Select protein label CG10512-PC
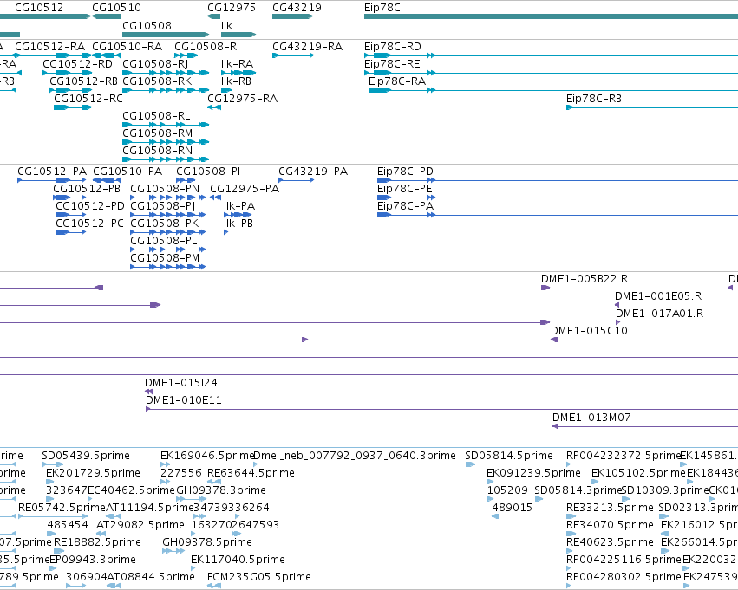The width and height of the screenshot is (738, 590). tap(89, 224)
